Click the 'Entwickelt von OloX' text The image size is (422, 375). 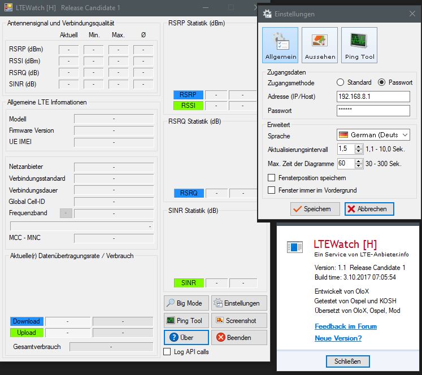pyautogui.click(x=342, y=291)
